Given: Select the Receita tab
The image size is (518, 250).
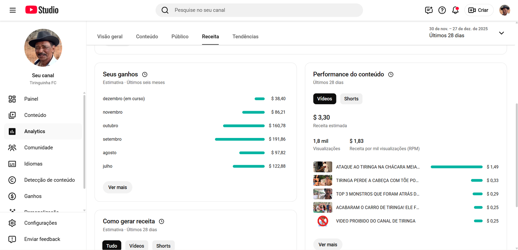Looking at the screenshot, I should [x=210, y=37].
